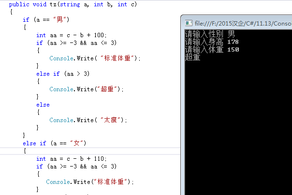The width and height of the screenshot is (292, 195).
Task: Click the 'else if (aa > 3)' line
Action: (x=63, y=74)
